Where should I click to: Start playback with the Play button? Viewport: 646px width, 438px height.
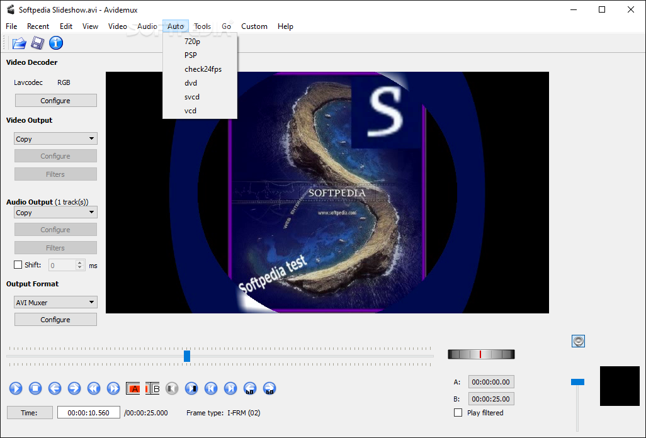click(16, 388)
